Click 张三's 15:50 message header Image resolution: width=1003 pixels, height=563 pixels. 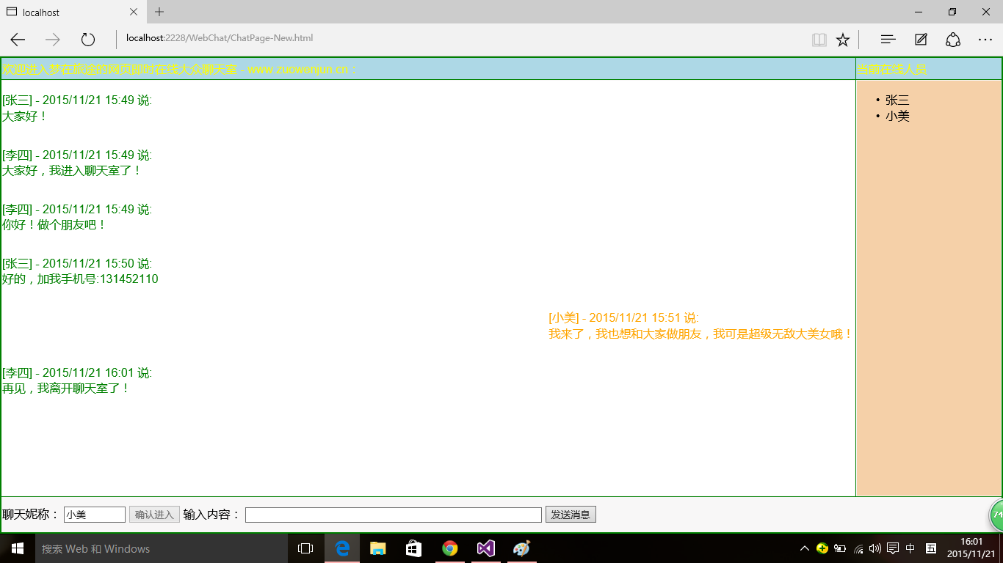[77, 263]
